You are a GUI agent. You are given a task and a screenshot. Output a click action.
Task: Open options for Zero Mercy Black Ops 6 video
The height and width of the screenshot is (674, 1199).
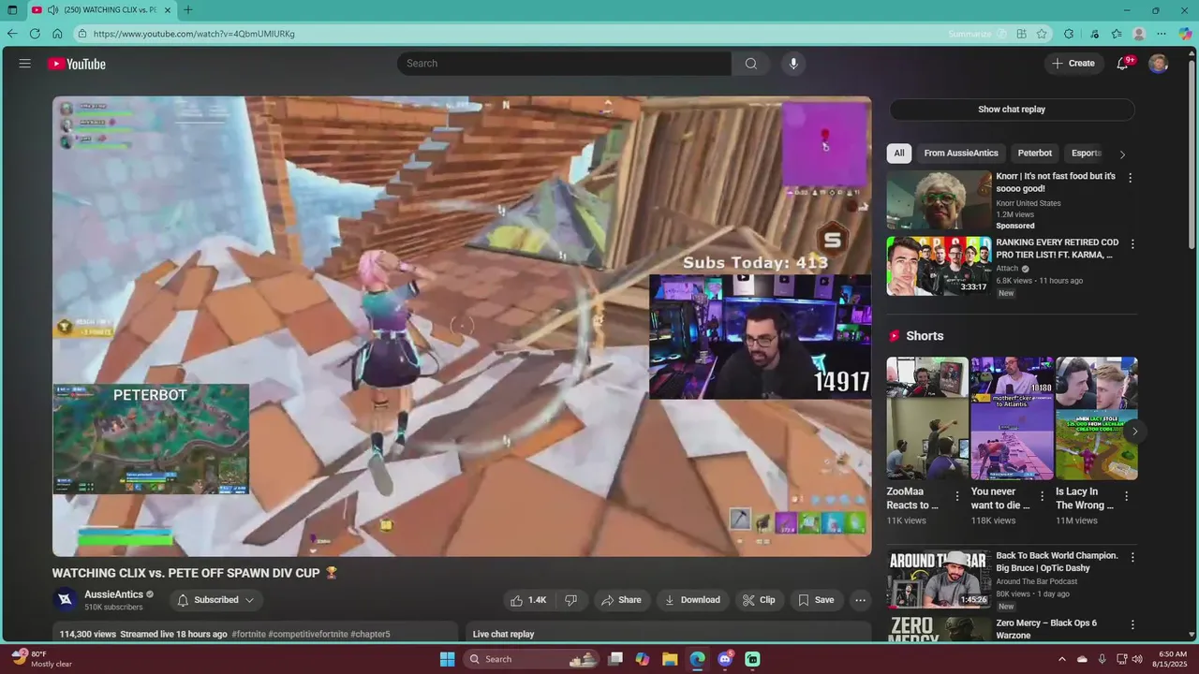1132,624
